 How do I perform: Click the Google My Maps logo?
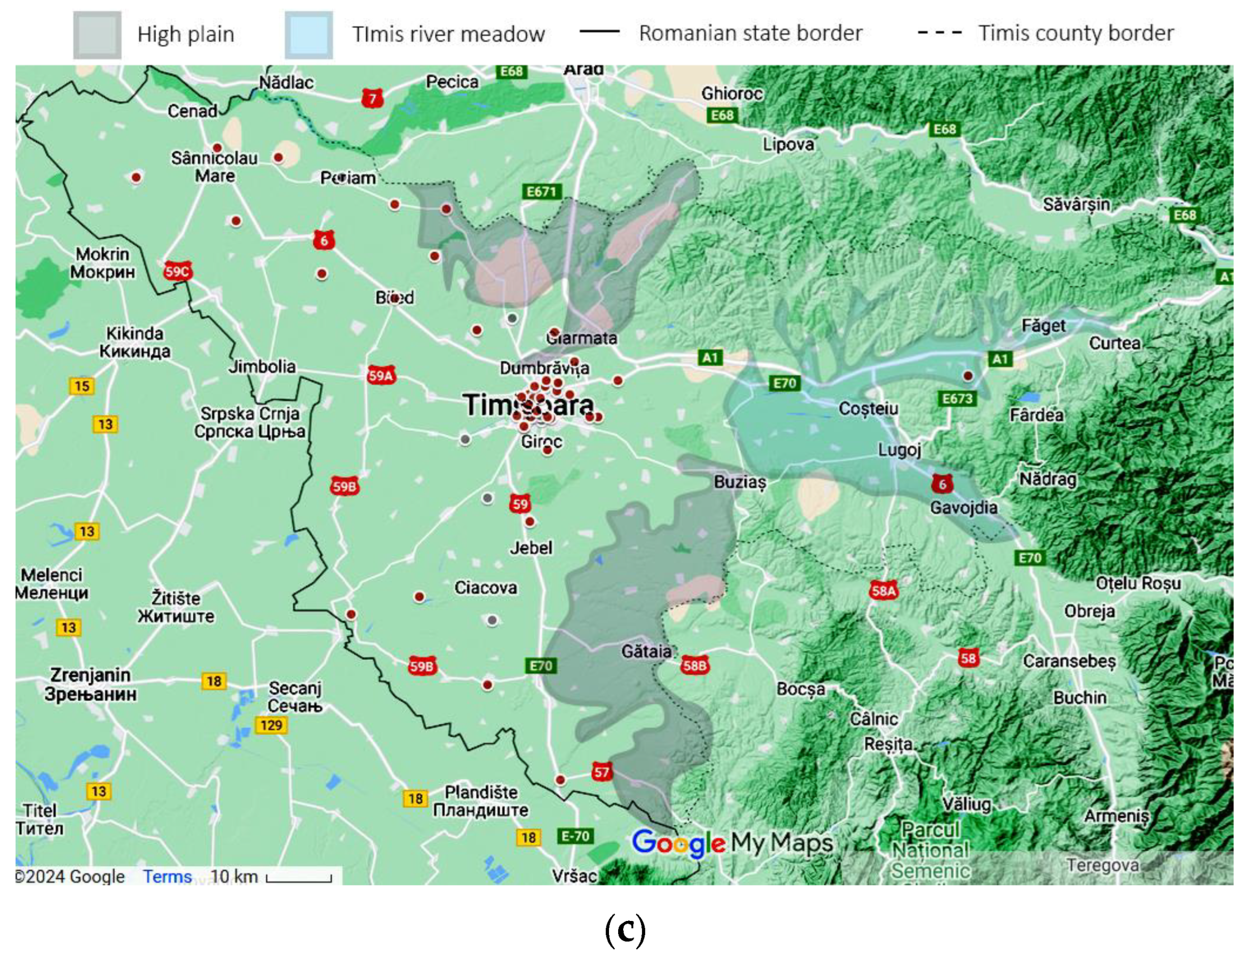coord(732,843)
